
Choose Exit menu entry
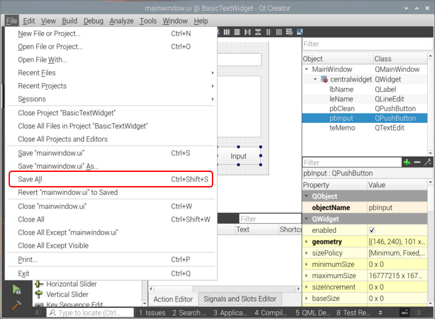pos(111,273)
